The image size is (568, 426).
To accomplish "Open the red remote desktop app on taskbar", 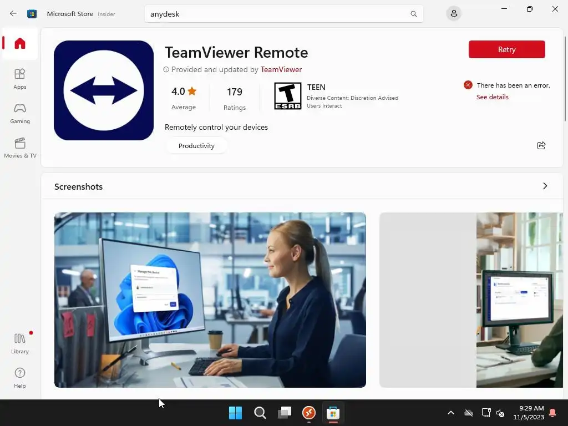I will click(308, 413).
